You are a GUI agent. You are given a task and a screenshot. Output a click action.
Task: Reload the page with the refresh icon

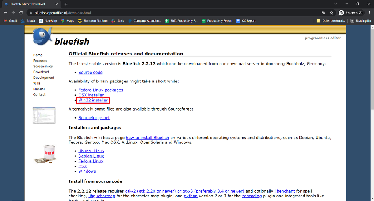[21, 13]
